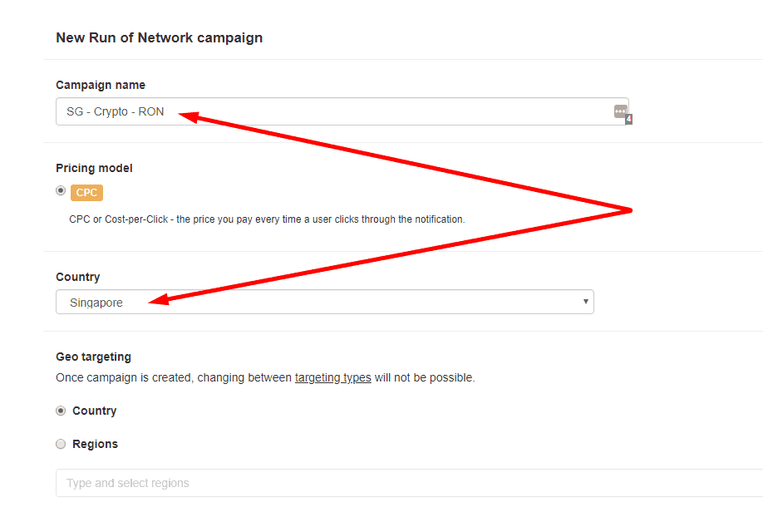Click the CPC Cost-per-Click description text
The image size is (763, 512).
pyautogui.click(x=267, y=219)
